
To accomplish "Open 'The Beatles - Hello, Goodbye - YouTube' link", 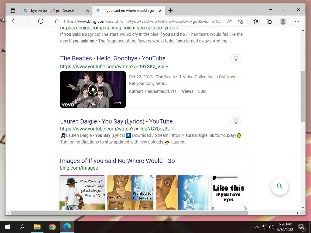I will [113, 58].
